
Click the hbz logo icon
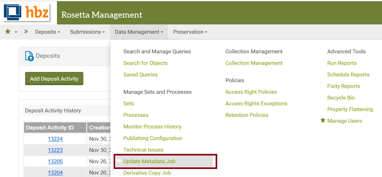point(26,12)
